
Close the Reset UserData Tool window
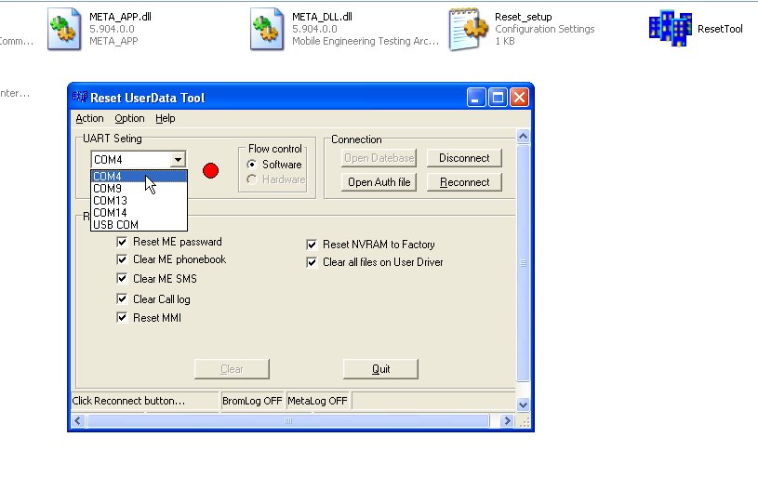coord(520,98)
